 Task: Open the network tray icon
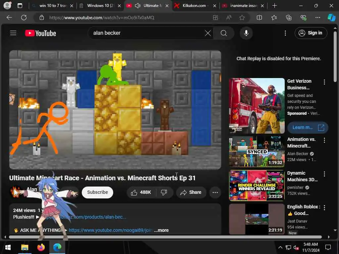(x=288, y=247)
